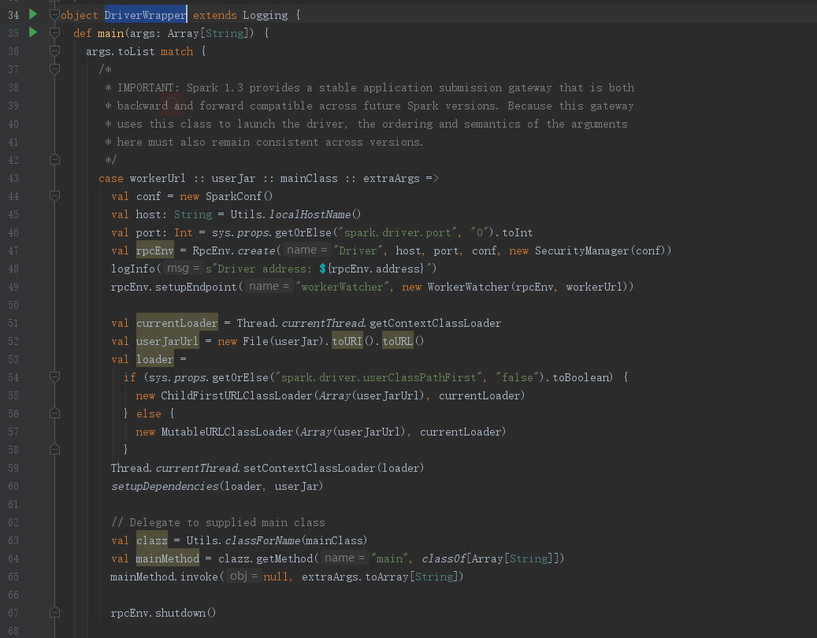Click the highlighted toURL method call
The width and height of the screenshot is (817, 638).
[398, 341]
